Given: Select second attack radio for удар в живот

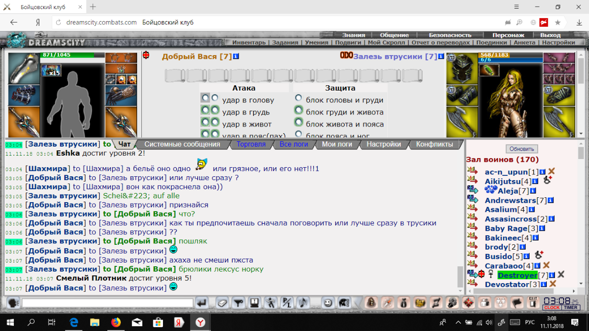Looking at the screenshot, I should (x=215, y=122).
